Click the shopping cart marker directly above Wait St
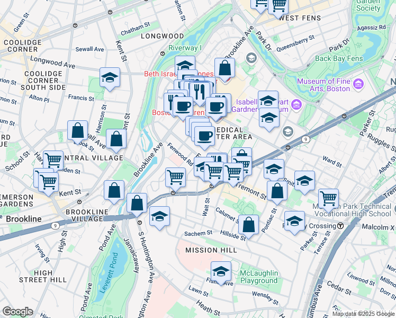This screenshot has width=396, height=318. click(x=214, y=172)
